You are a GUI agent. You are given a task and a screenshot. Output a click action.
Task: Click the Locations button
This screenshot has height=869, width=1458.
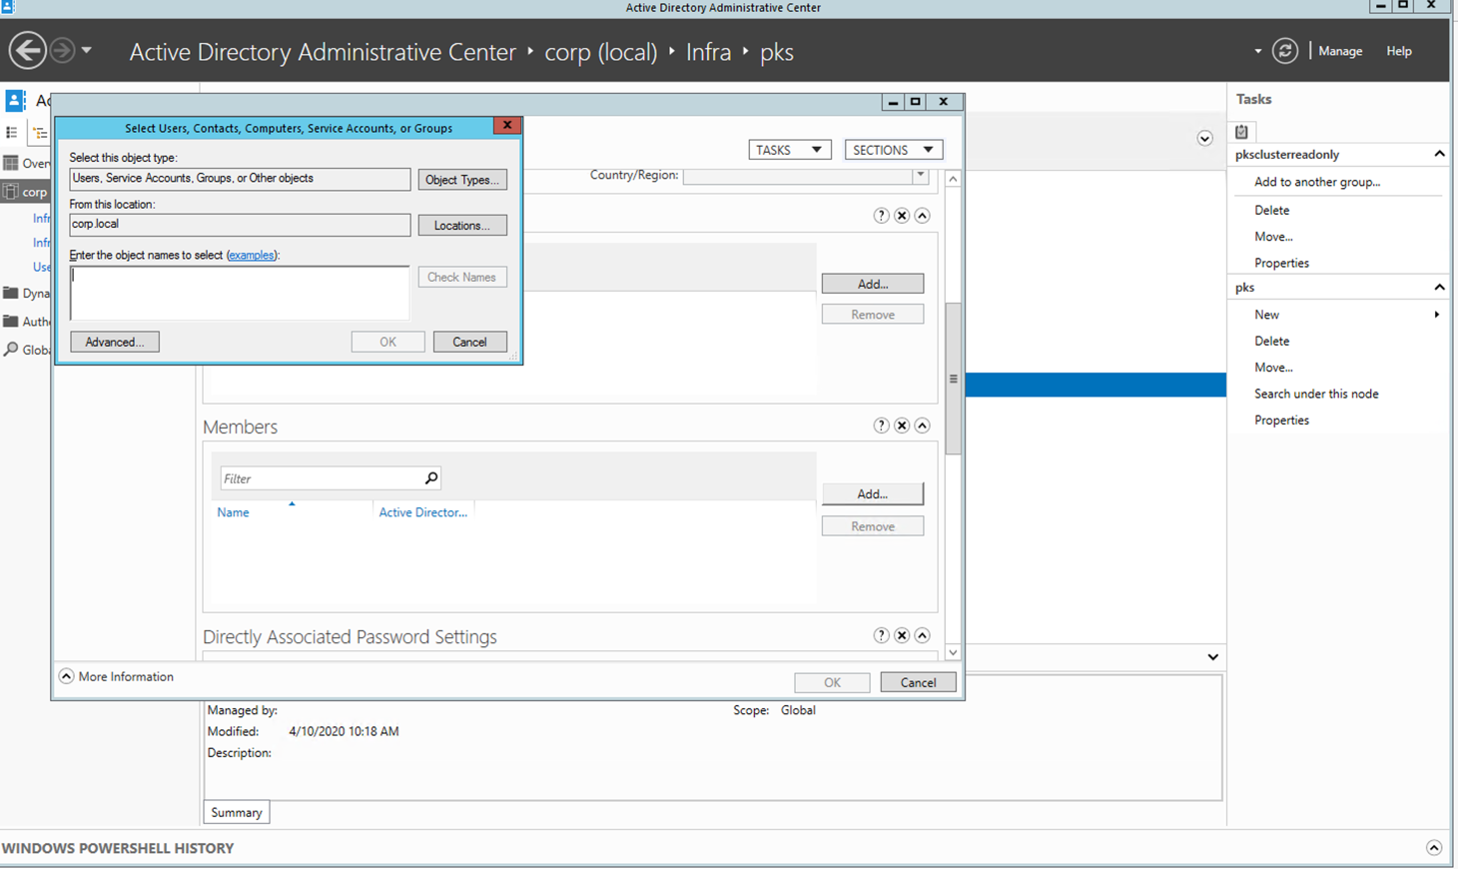click(x=462, y=226)
